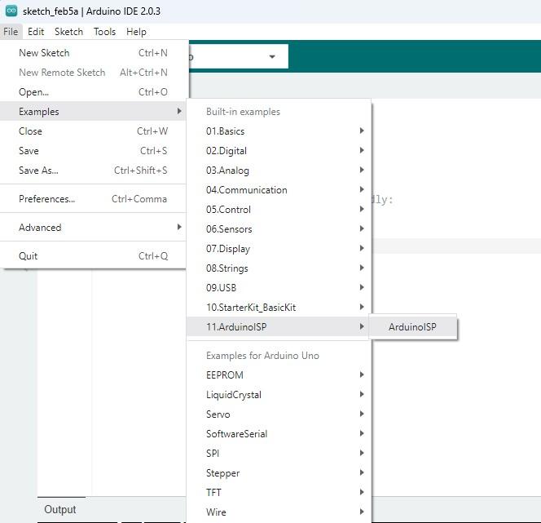Expand the Servo library examples
The height and width of the screenshot is (523, 541).
[279, 414]
